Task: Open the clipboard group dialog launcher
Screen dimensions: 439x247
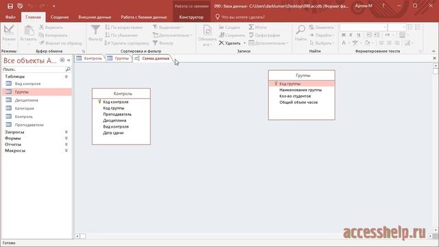Action: coord(84,51)
